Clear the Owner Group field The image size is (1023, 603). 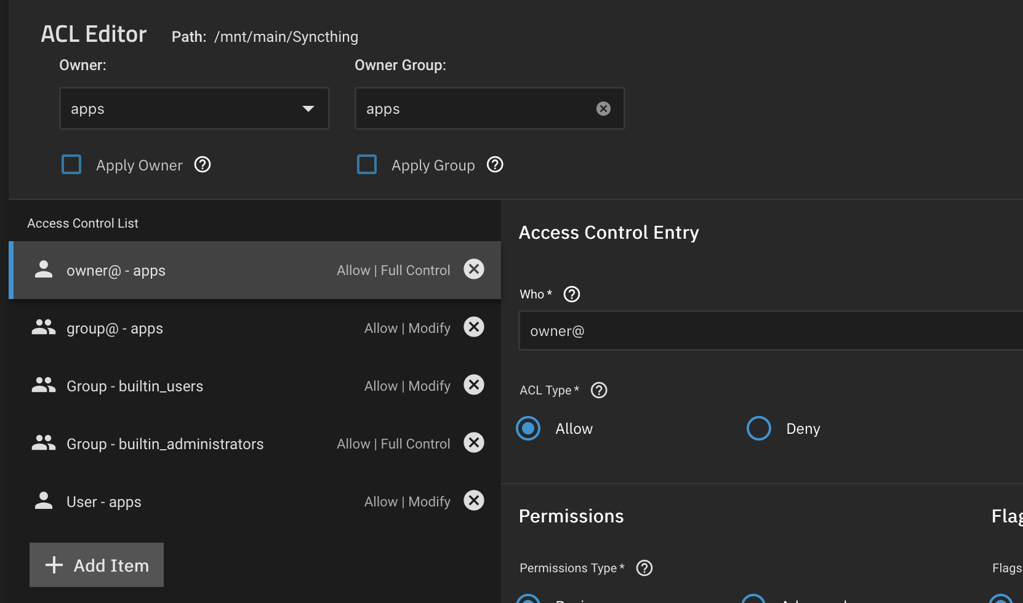pyautogui.click(x=603, y=109)
